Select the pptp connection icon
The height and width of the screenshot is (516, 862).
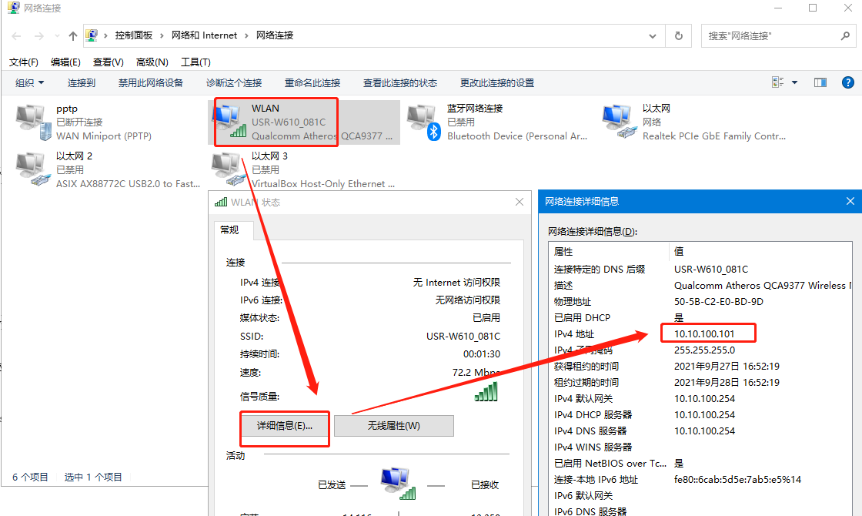pos(31,122)
